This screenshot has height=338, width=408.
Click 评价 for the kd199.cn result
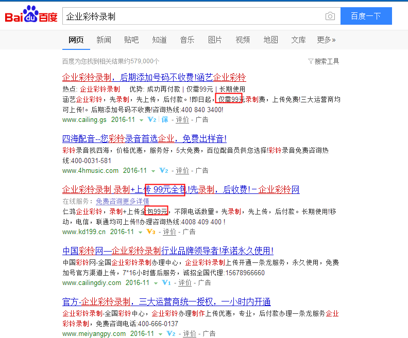(169, 232)
